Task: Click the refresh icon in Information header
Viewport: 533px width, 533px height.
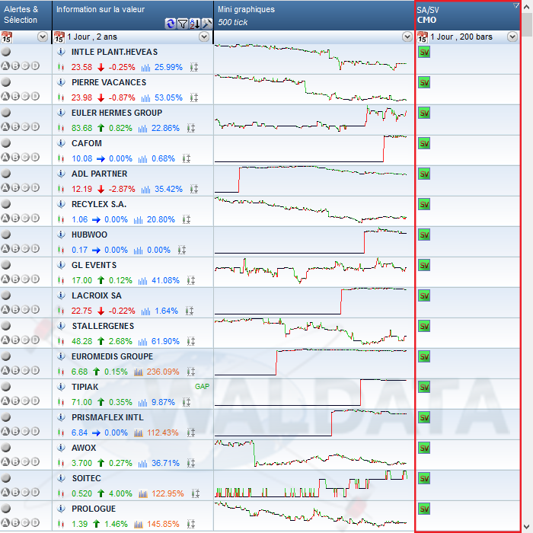Action: 171,24
